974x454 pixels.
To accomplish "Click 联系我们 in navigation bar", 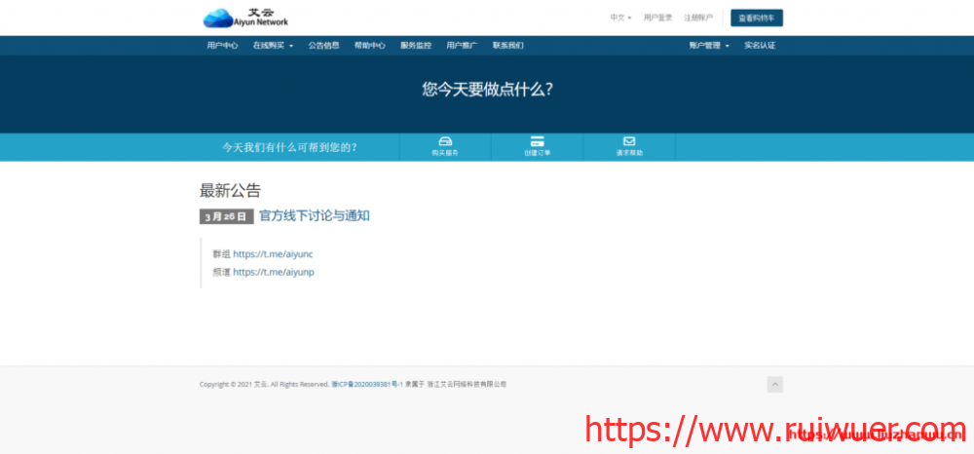I will (x=507, y=46).
